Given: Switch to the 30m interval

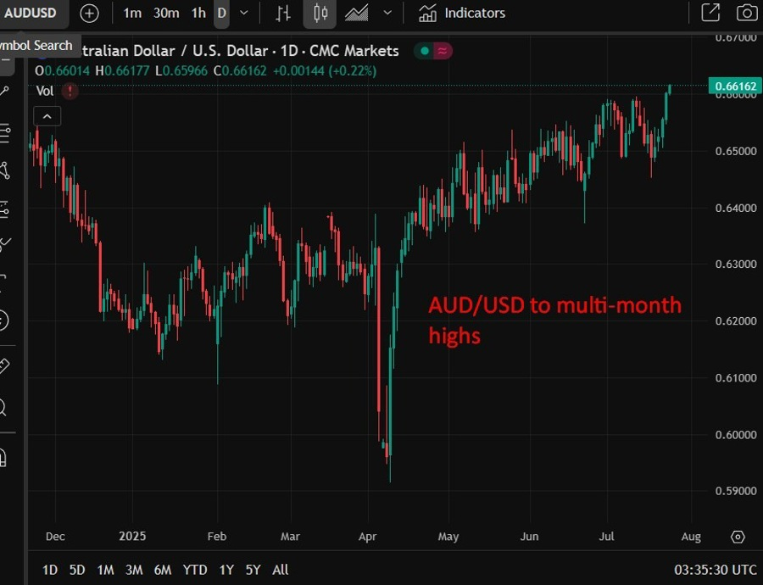Looking at the screenshot, I should tap(166, 13).
